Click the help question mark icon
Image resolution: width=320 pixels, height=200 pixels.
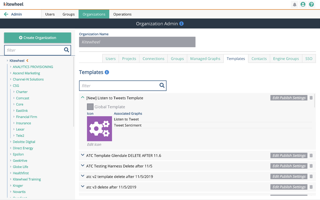[311, 4]
